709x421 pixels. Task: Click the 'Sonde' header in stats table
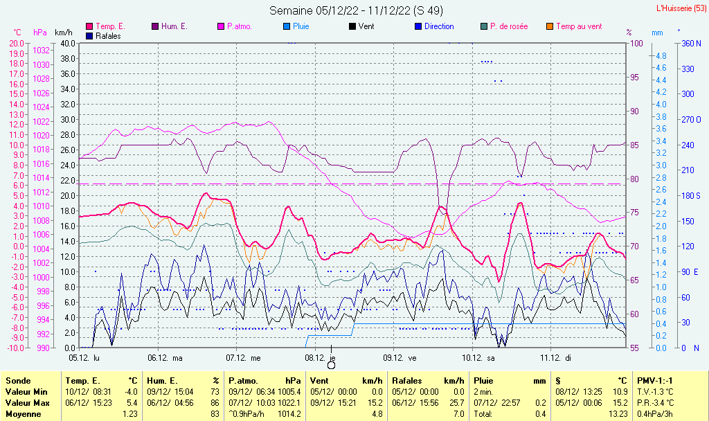[18, 381]
